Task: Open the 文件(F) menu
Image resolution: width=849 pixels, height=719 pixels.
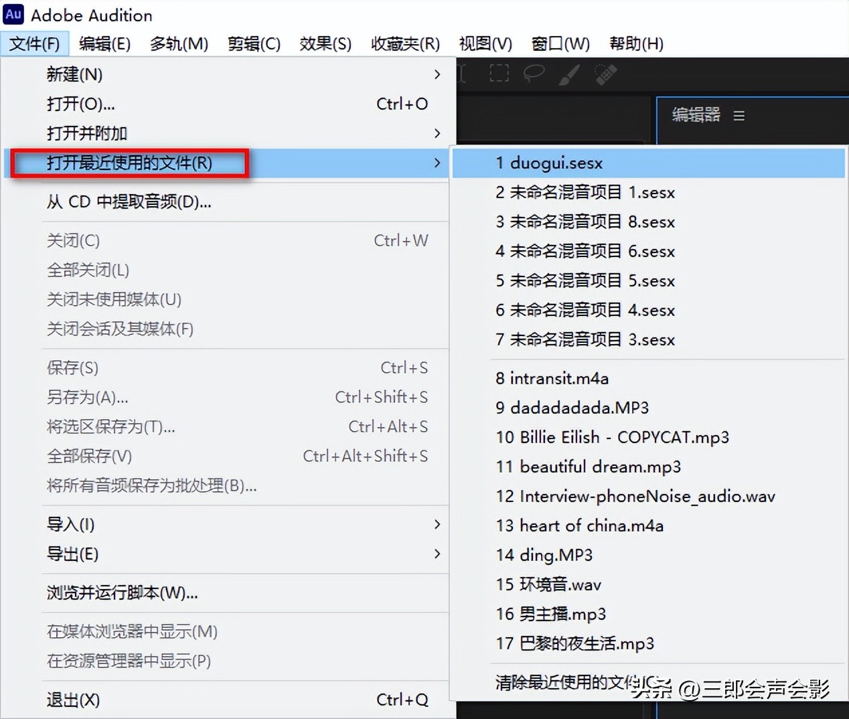Action: point(35,44)
